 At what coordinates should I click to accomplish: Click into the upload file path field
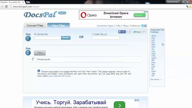[47, 38]
